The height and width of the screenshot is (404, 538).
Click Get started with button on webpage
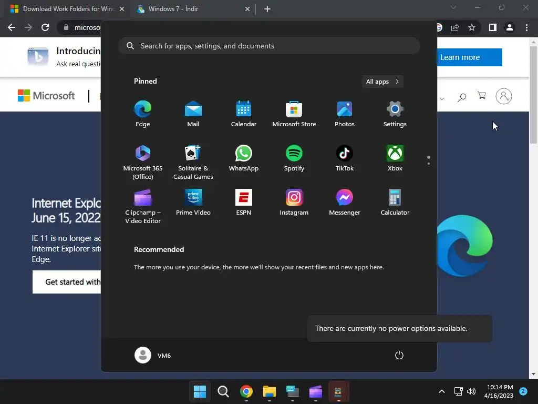coord(67,282)
